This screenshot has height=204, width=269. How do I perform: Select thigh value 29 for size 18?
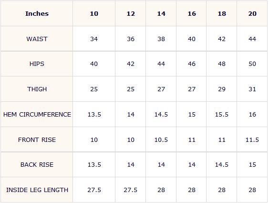click(221, 89)
